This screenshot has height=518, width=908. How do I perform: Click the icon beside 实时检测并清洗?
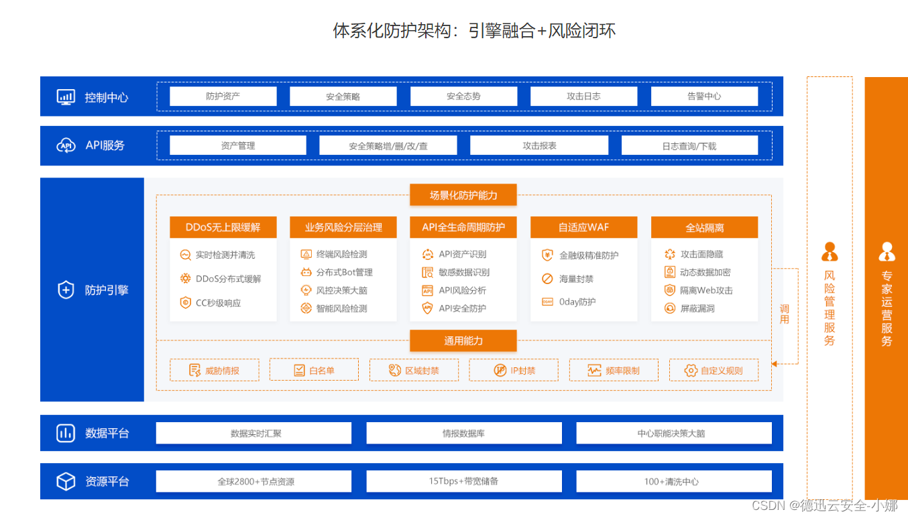pyautogui.click(x=185, y=255)
